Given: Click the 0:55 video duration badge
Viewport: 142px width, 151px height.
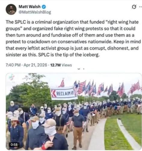Looking at the screenshot, I should [14, 145].
